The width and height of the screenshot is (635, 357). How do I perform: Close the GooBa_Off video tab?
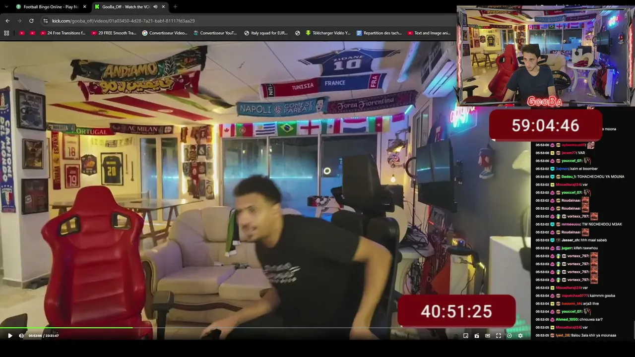pos(163,7)
